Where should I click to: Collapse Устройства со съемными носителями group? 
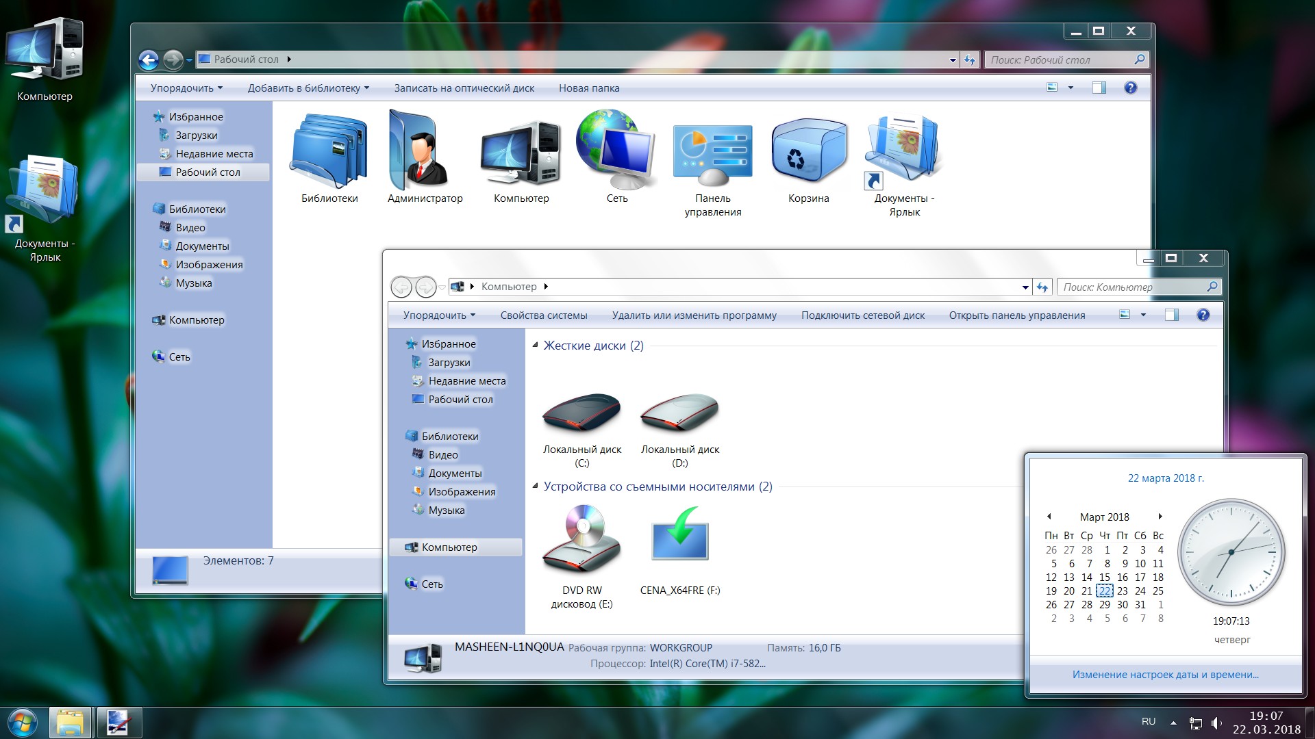tap(536, 486)
